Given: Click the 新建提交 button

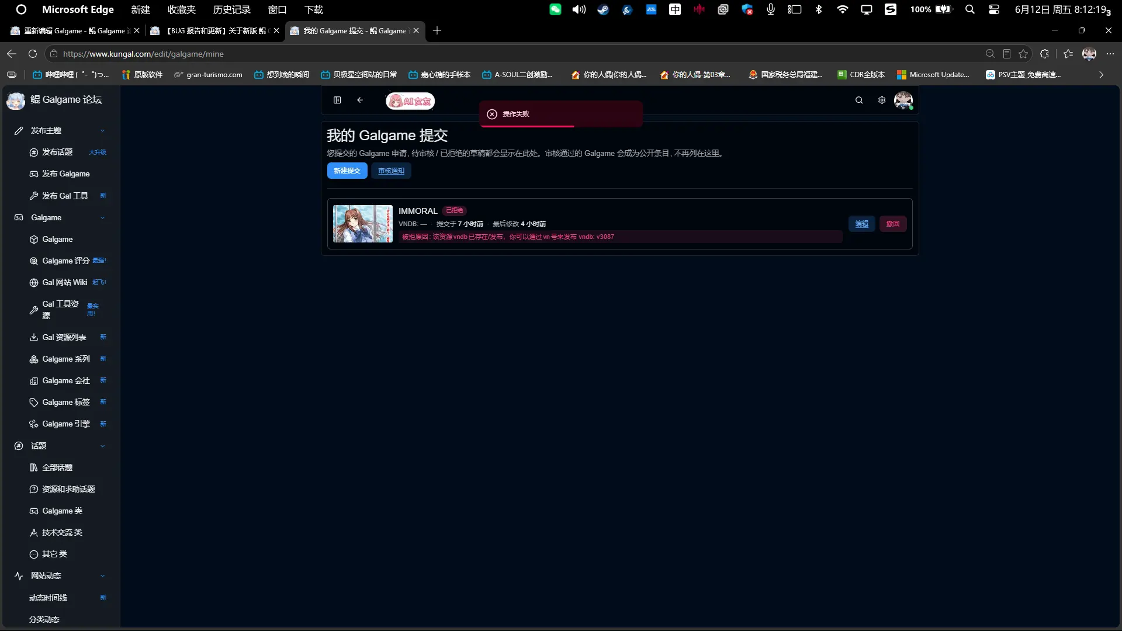Looking at the screenshot, I should 347,171.
